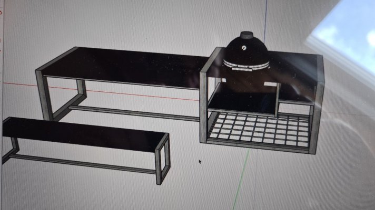Select the table's lower stretcher bar

tap(134, 113)
